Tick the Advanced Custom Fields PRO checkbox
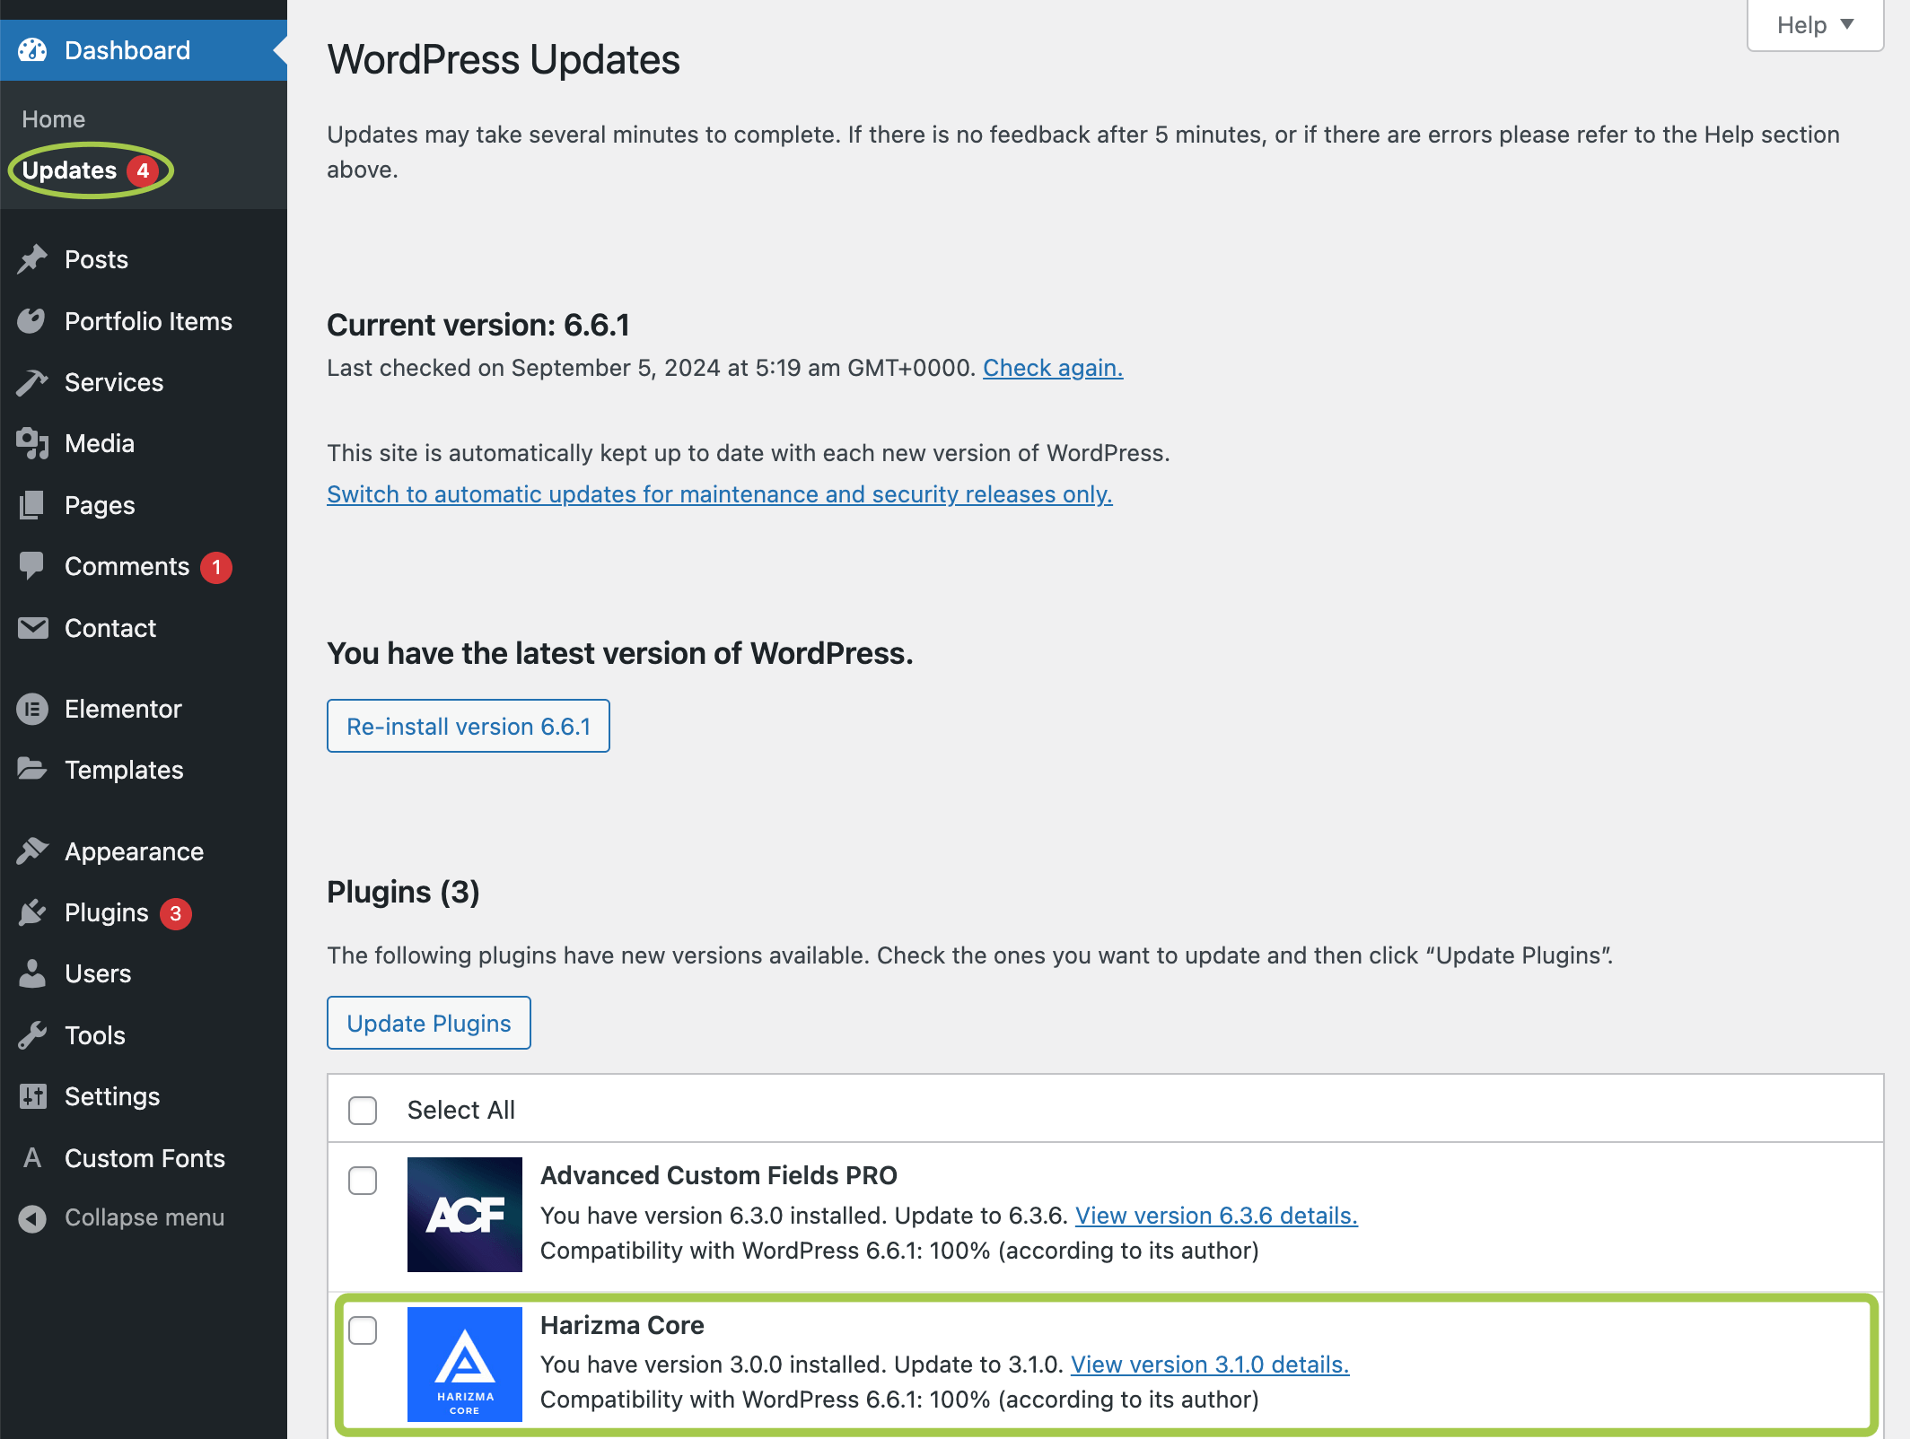The height and width of the screenshot is (1439, 1910). 363,1181
